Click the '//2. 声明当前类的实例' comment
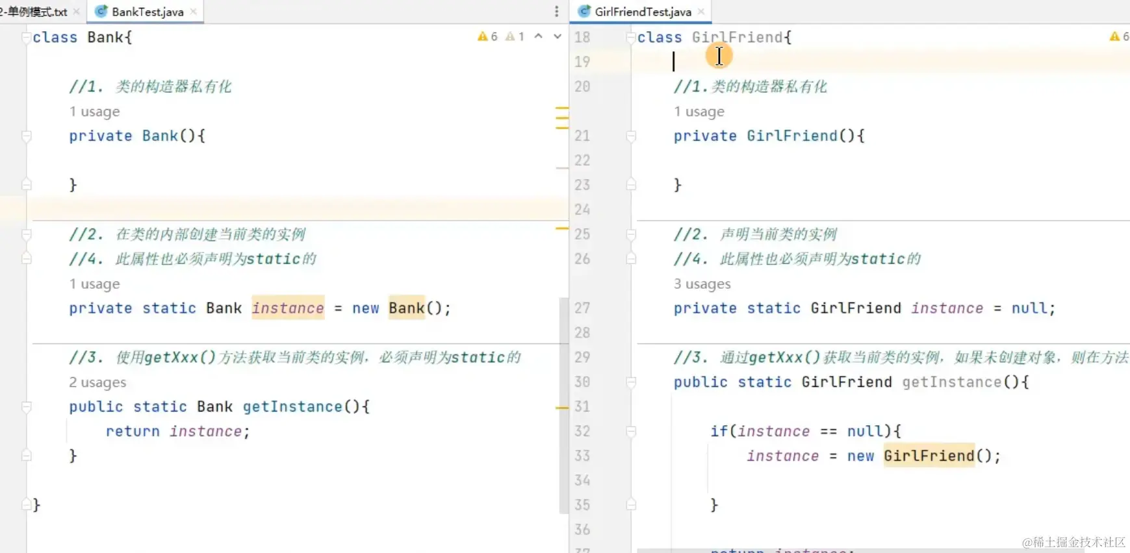The height and width of the screenshot is (553, 1130). pos(756,234)
